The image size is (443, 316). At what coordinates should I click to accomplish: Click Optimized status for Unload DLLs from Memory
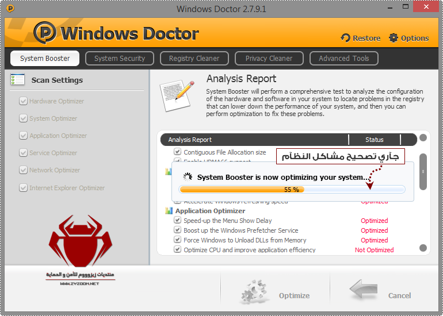point(375,240)
